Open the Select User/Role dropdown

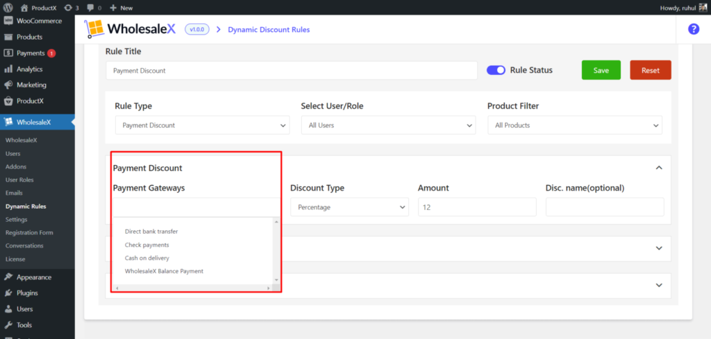389,125
